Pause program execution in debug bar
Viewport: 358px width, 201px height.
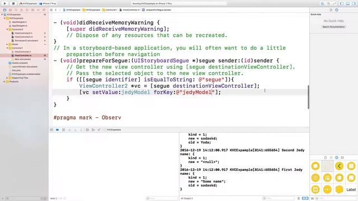click(63, 130)
